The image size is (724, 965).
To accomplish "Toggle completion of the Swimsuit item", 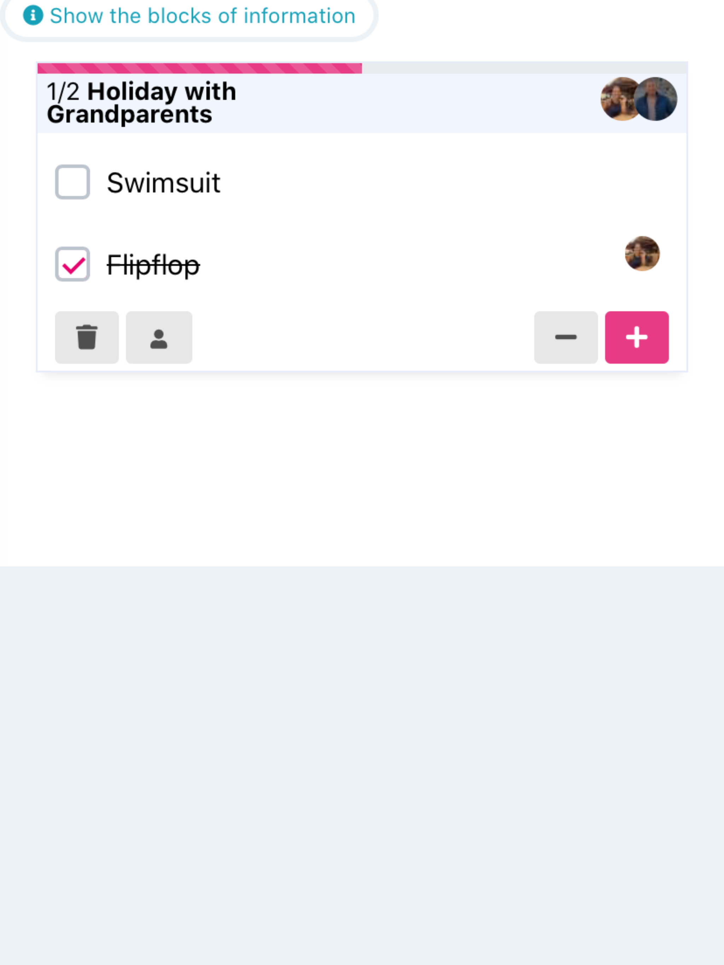I will 72,182.
